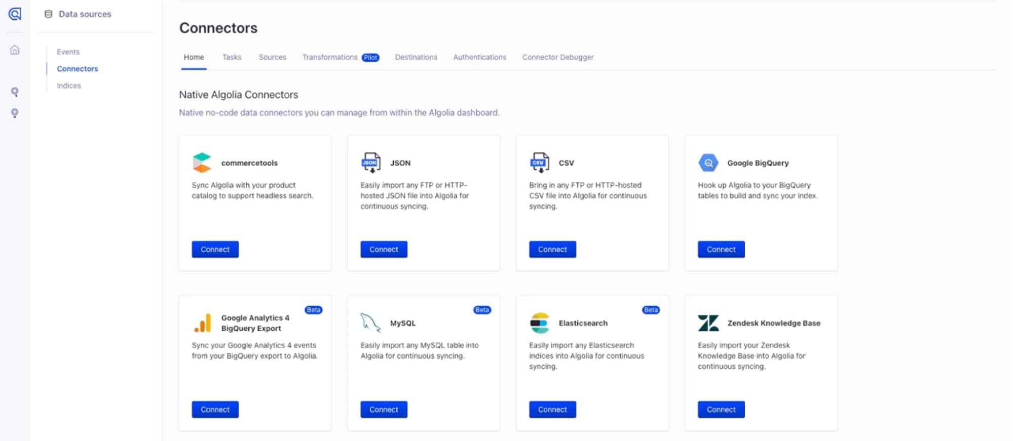Click the commercetools card title
The image size is (1013, 441).
pos(249,163)
